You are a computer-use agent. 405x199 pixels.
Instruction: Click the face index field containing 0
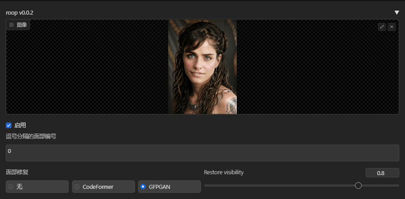(x=203, y=153)
